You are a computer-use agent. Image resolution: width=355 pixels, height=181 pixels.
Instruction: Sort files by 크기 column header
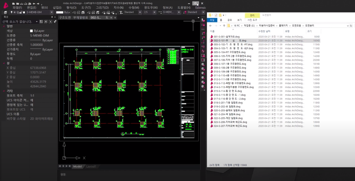click(309, 31)
